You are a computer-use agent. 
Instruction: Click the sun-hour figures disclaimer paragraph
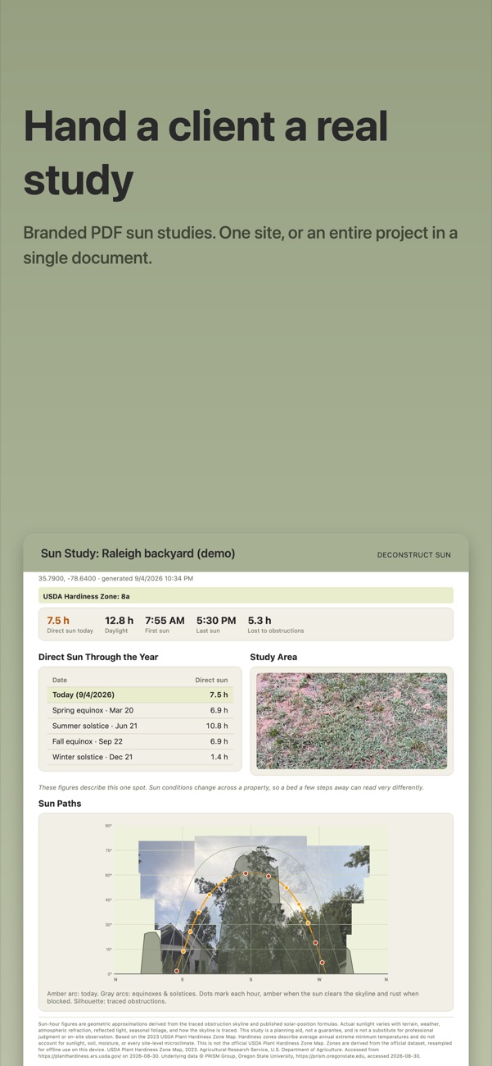[x=244, y=1039]
